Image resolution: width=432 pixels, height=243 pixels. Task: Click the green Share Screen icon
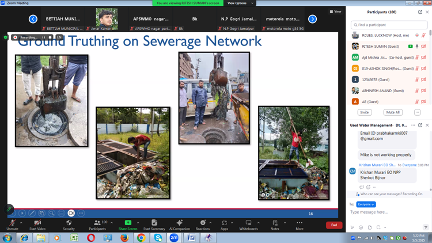128,223
